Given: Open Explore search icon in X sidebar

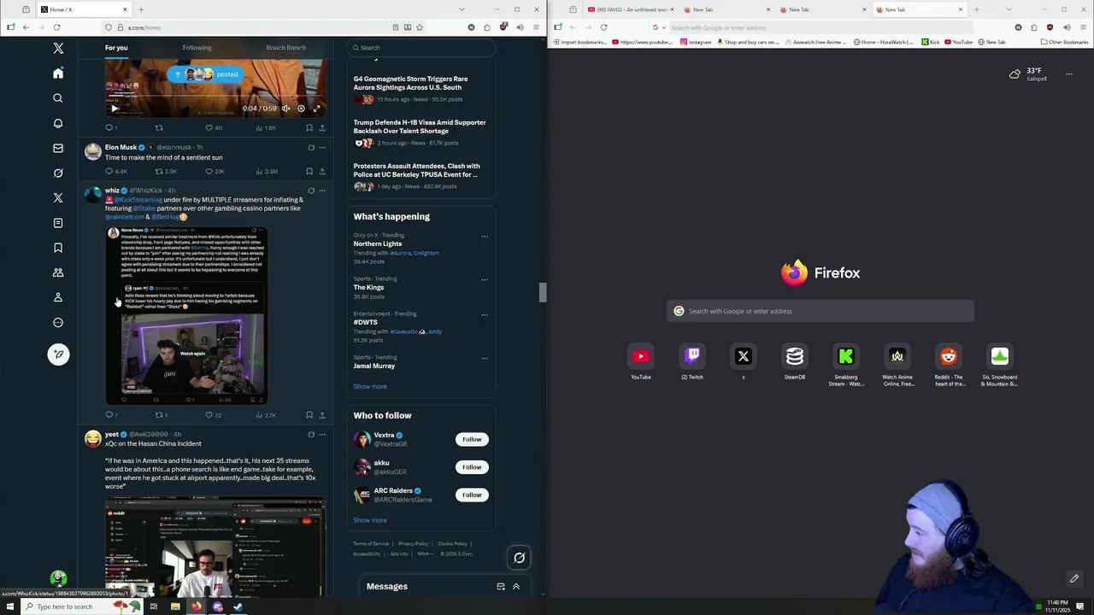Looking at the screenshot, I should click(x=58, y=98).
